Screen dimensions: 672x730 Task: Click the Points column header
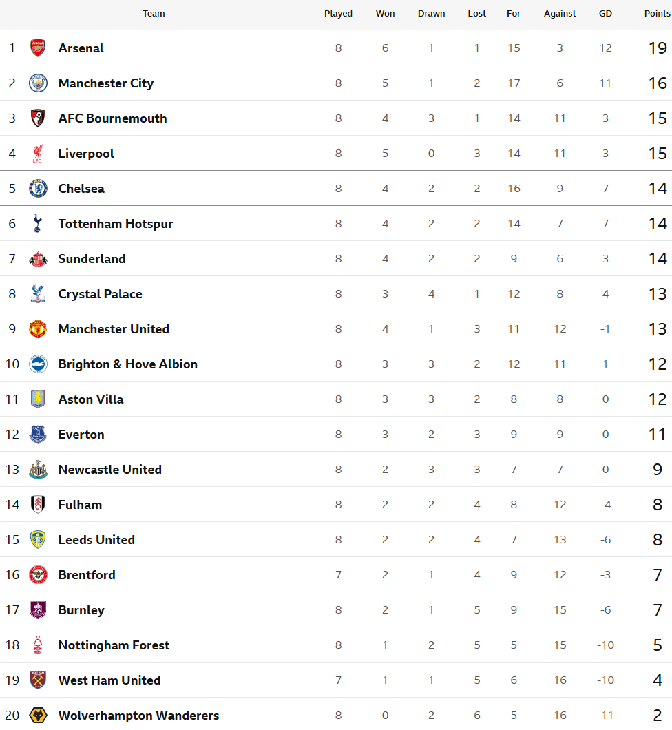click(x=657, y=14)
